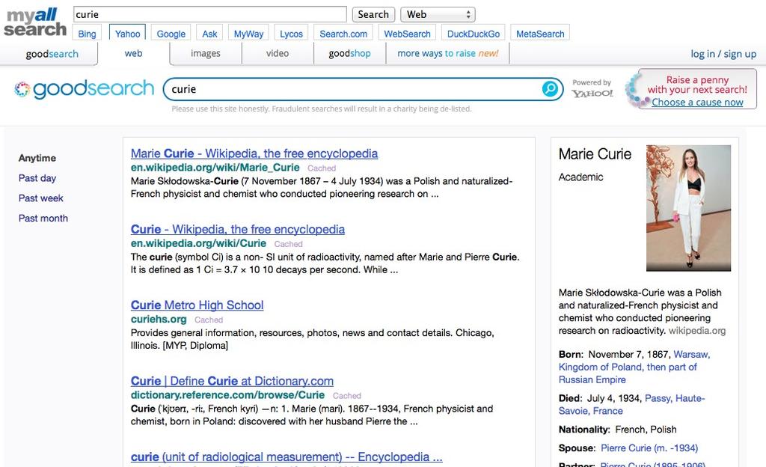Click log in / sign up link
Viewport: 766px width, 467px height.
(723, 54)
